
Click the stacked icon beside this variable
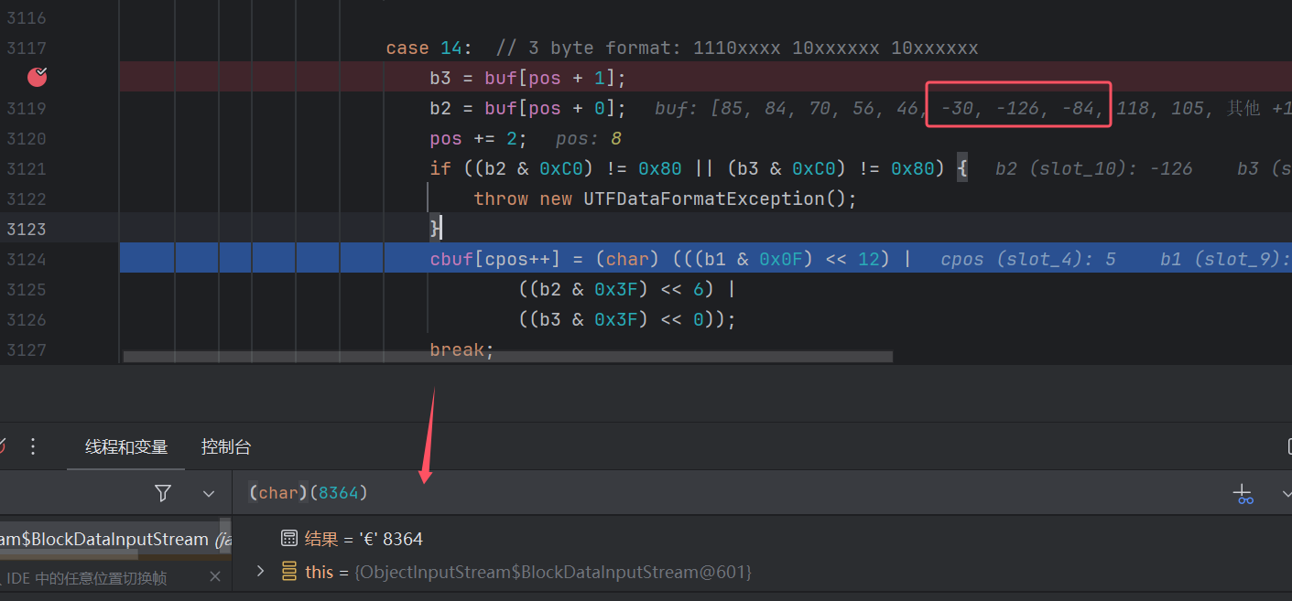[x=289, y=572]
